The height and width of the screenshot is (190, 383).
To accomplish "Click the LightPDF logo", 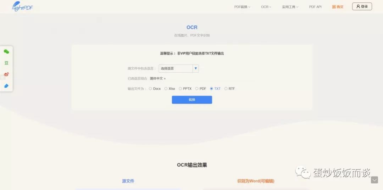I will coord(22,6).
